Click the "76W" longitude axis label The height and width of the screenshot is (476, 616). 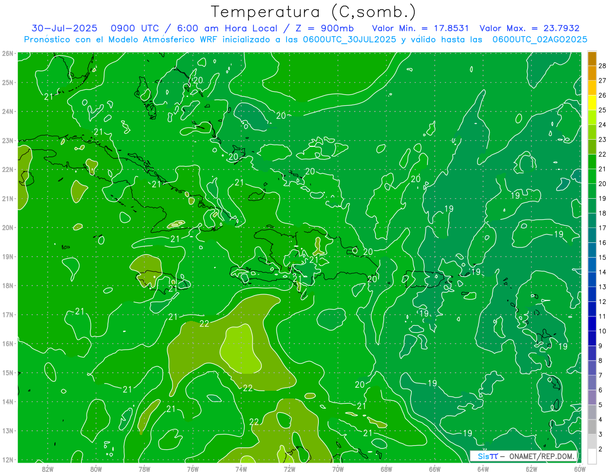click(192, 469)
